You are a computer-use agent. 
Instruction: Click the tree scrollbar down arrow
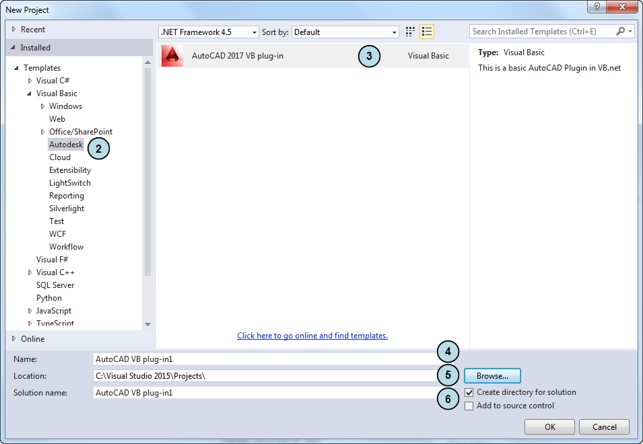point(147,324)
